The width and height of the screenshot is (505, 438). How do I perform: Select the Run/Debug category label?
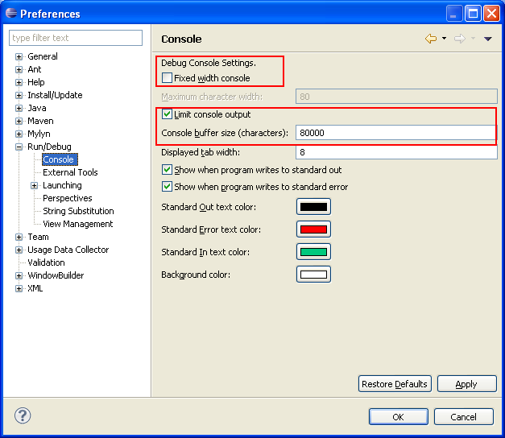49,147
